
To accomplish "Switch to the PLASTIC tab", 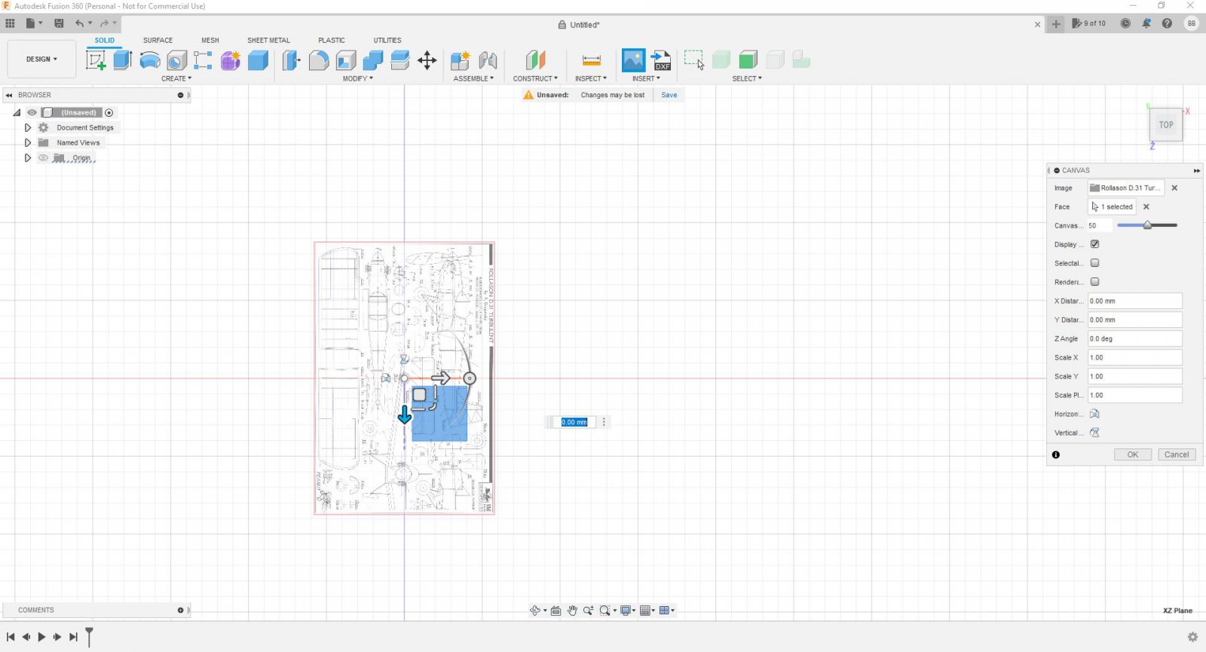I will 332,40.
